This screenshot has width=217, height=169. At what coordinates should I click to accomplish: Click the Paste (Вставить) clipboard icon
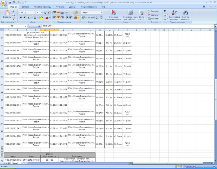tap(7, 13)
